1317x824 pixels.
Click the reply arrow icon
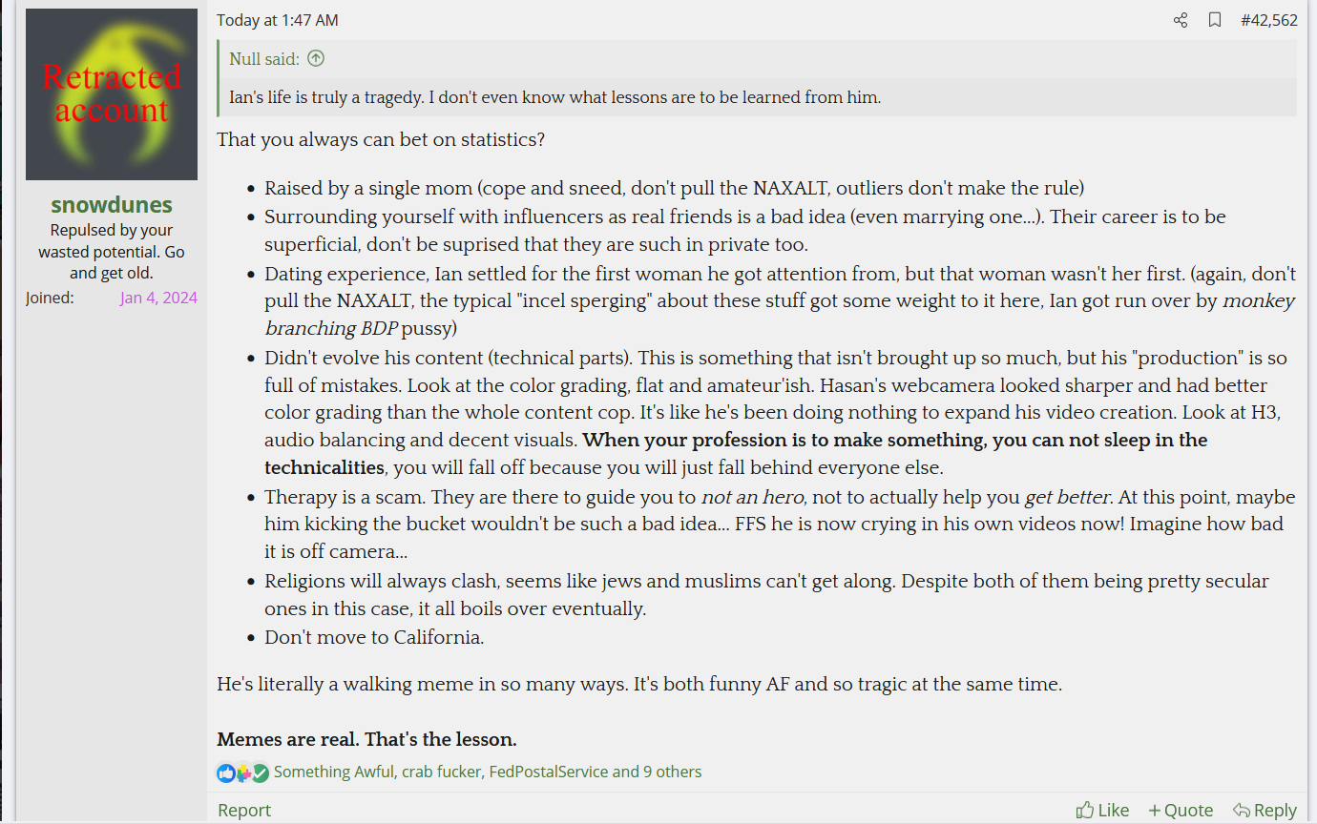(1242, 810)
